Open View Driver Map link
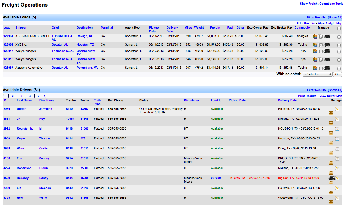The height and width of the screenshot is (207, 344). point(331,96)
